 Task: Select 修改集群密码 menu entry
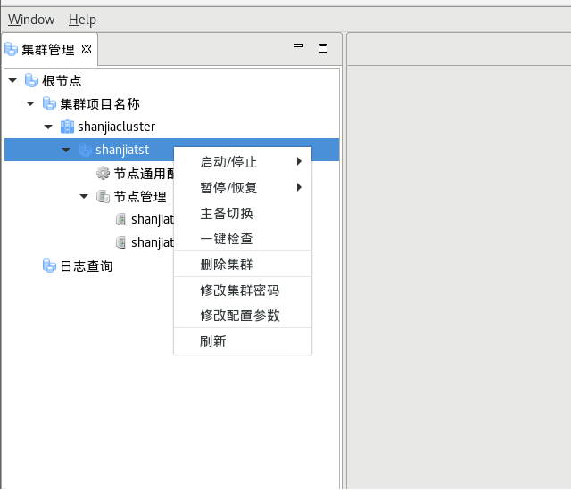point(240,290)
